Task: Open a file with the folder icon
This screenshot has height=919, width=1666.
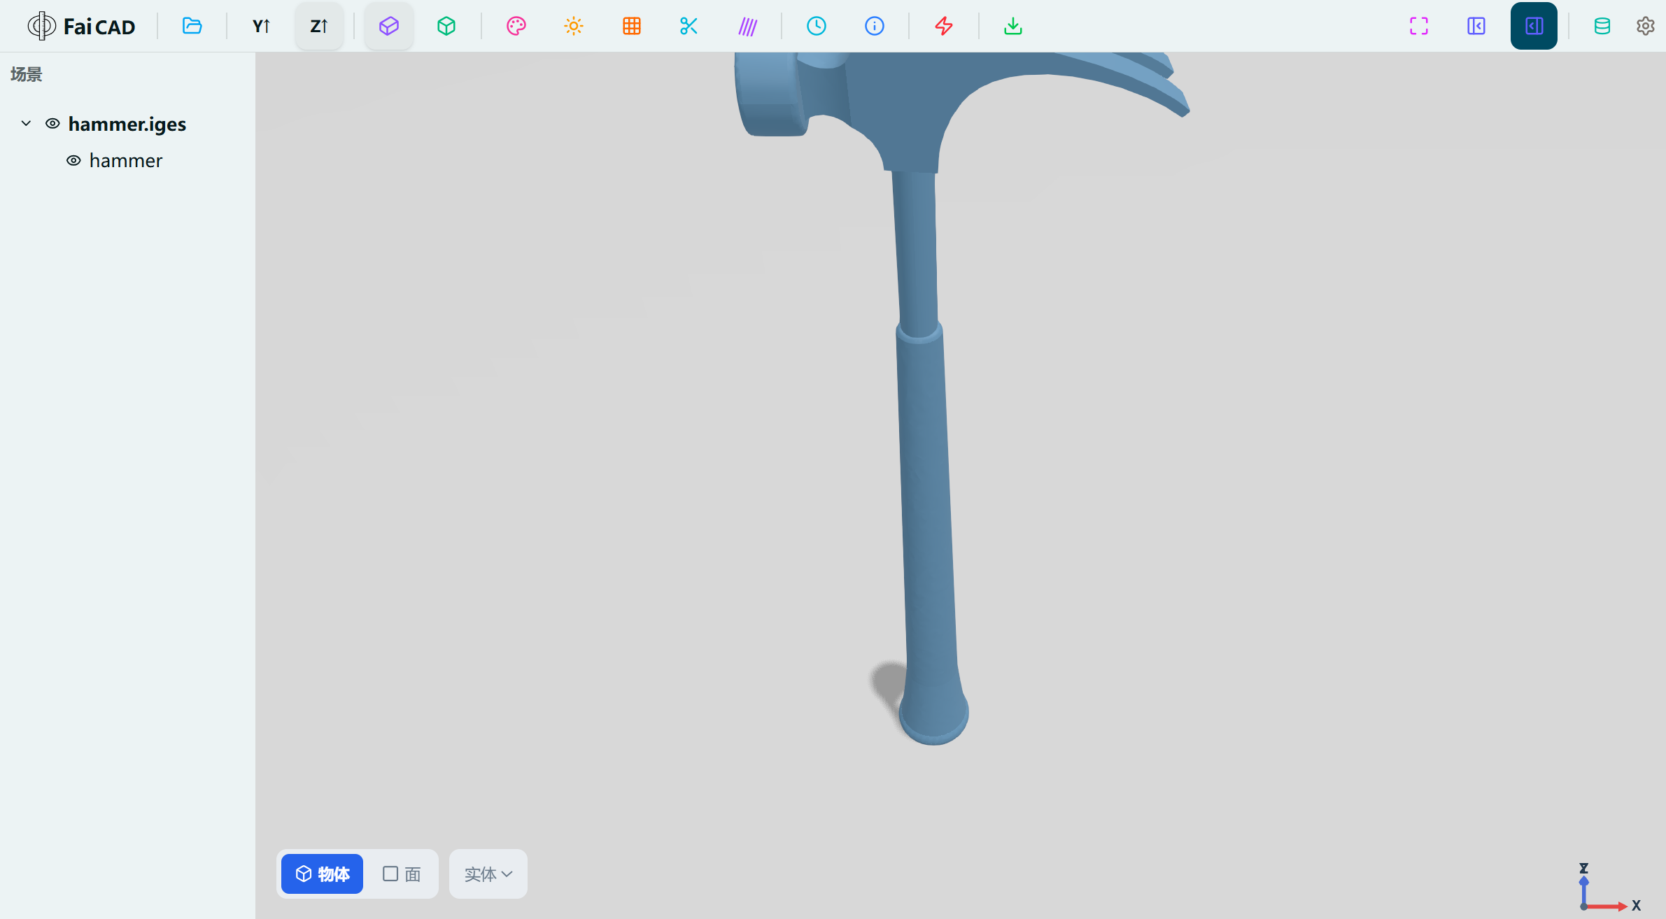Action: point(192,27)
